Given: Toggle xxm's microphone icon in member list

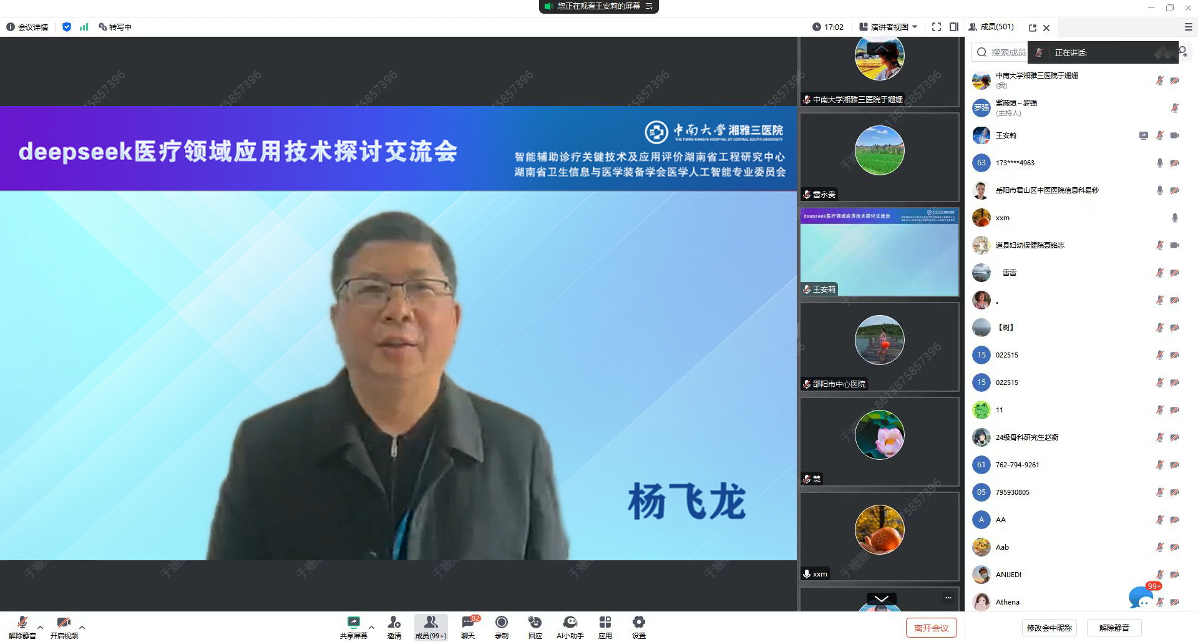Looking at the screenshot, I should pos(1175,218).
